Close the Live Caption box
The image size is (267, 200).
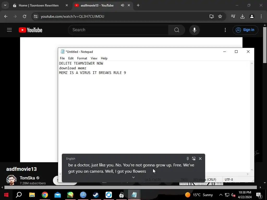coord(200,159)
